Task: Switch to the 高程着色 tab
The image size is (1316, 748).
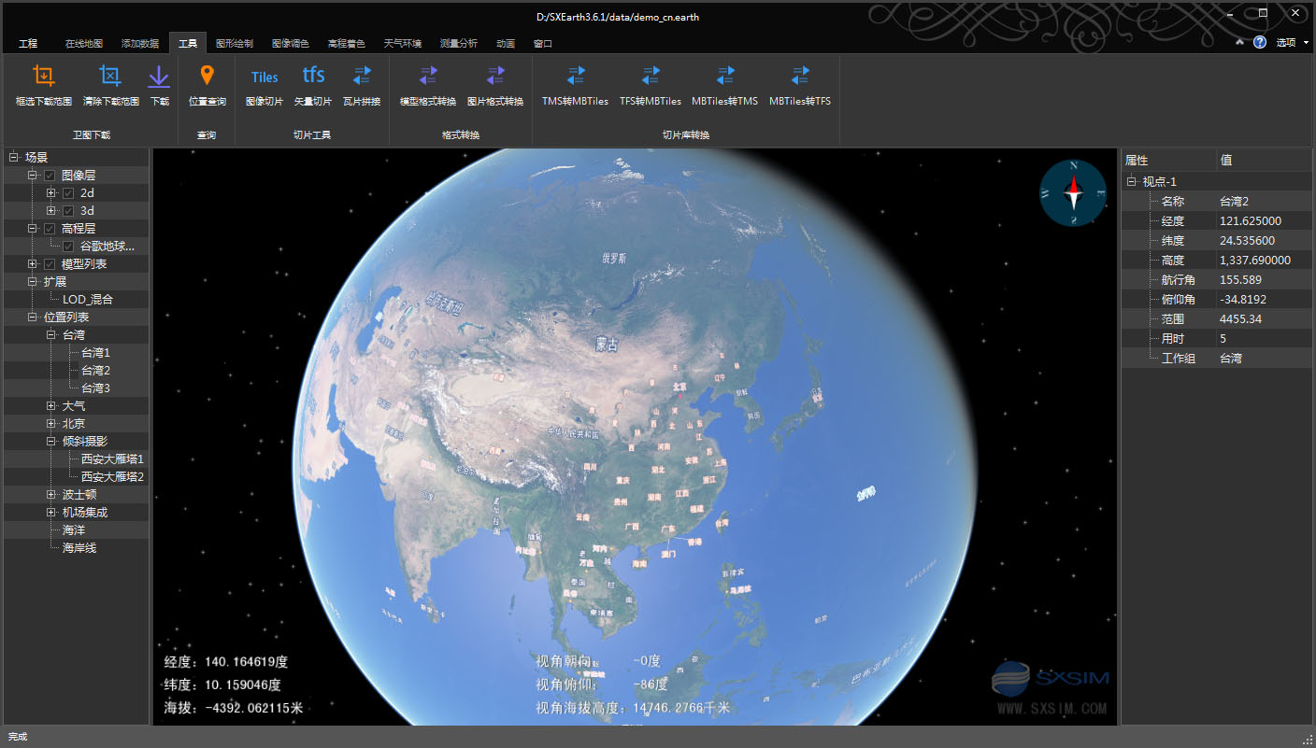Action: [x=346, y=43]
